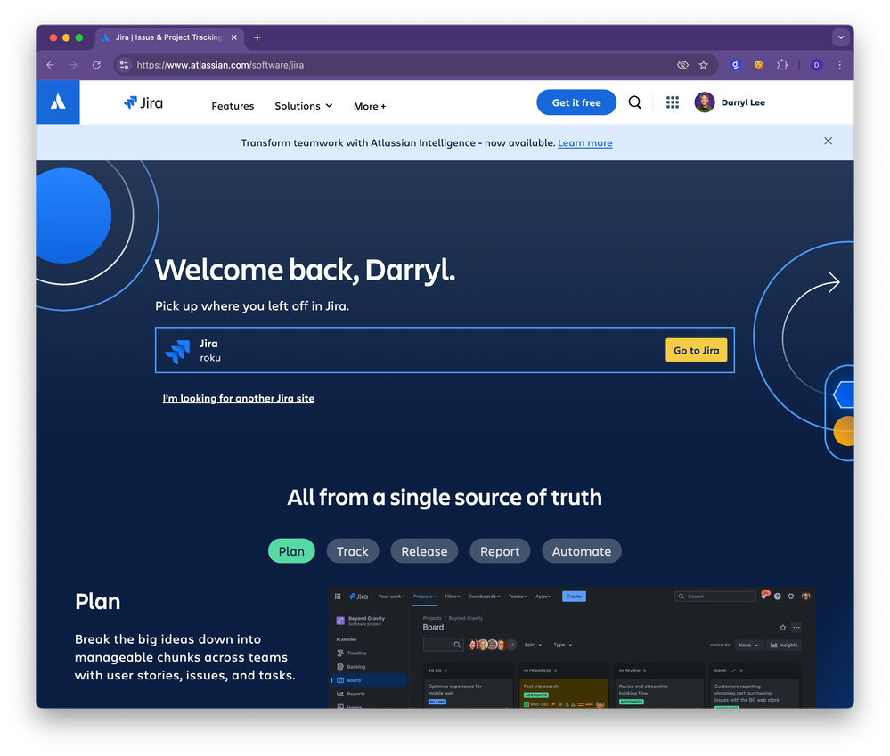Screen dimensions: 890x756
Task: Open the app switcher grid icon
Action: click(x=673, y=102)
